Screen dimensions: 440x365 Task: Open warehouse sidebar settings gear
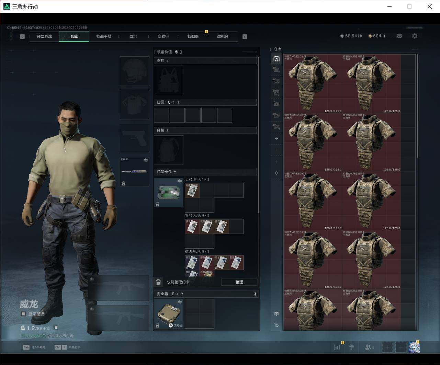[x=277, y=173]
